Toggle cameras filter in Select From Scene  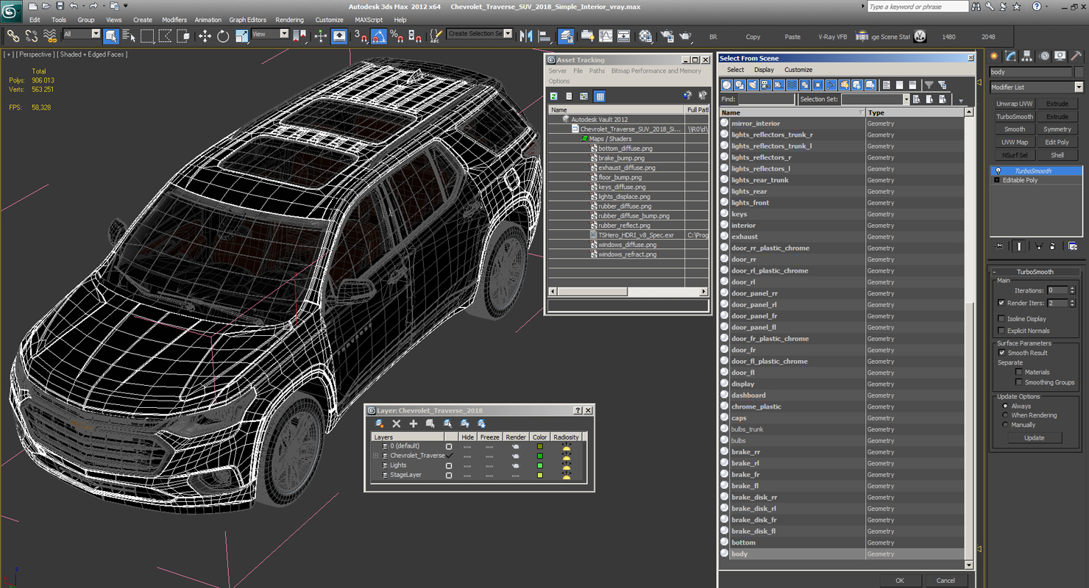[765, 85]
